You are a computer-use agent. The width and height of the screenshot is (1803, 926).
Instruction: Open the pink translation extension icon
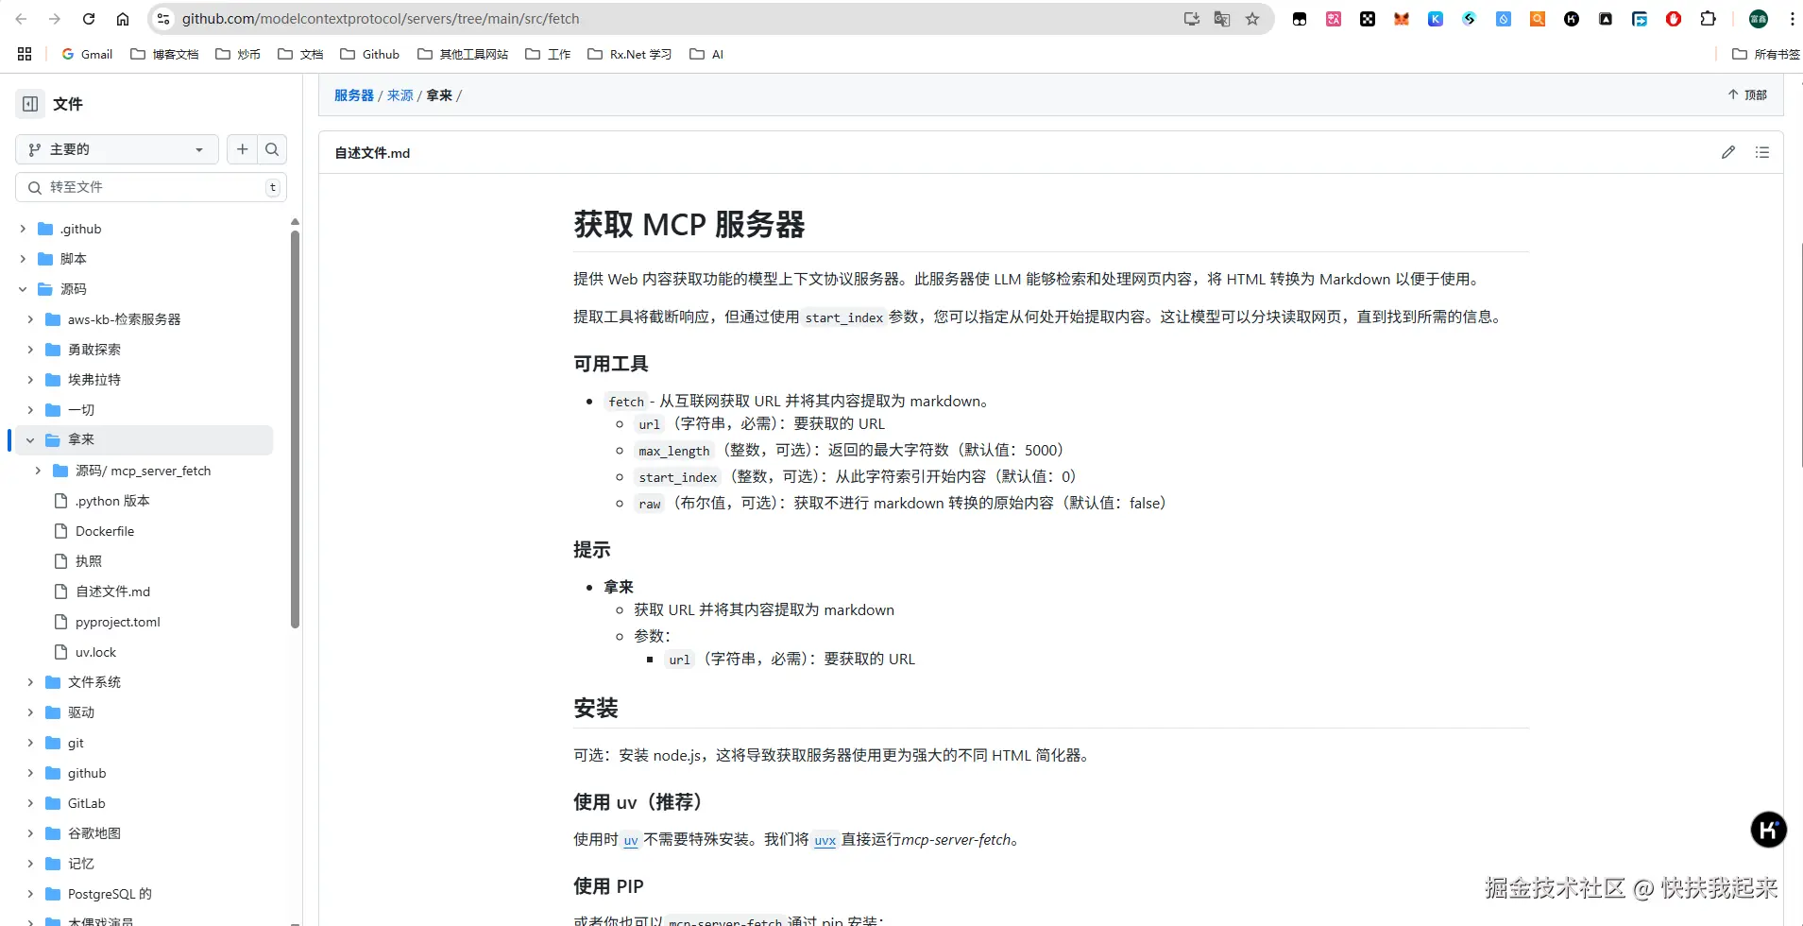tap(1334, 19)
